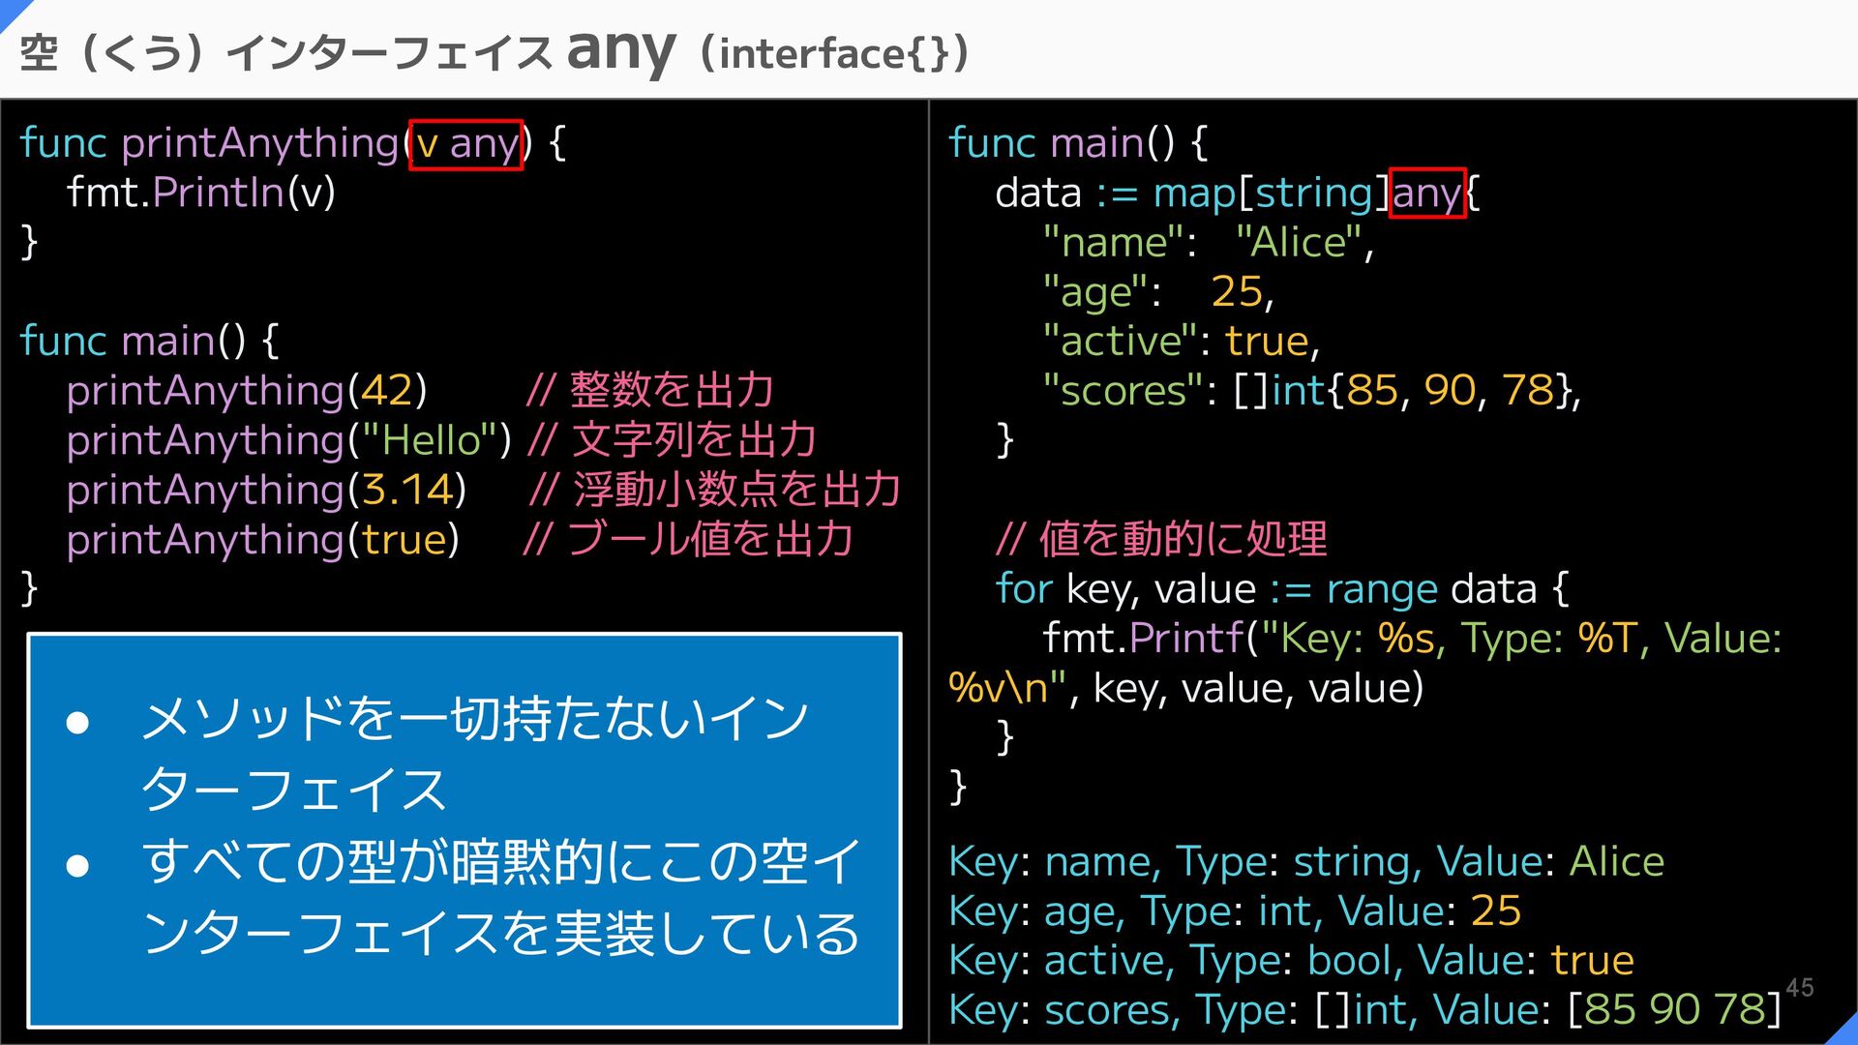
Task: Click output line 'Key: scores, Type: []int'
Action: point(1364,1009)
